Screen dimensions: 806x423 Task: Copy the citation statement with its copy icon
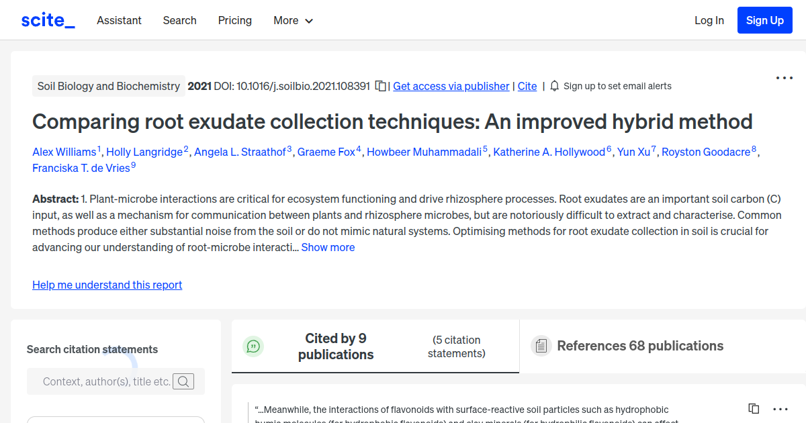pyautogui.click(x=754, y=409)
